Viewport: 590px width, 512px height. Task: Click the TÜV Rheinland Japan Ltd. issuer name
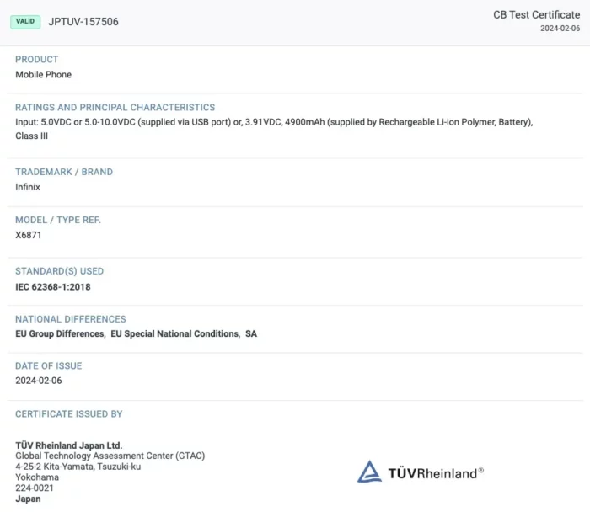(69, 445)
